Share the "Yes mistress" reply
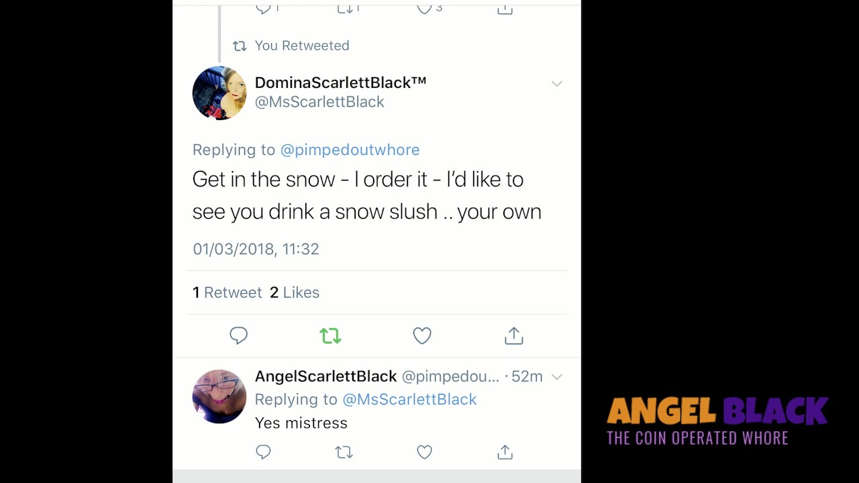The width and height of the screenshot is (859, 483). point(505,452)
